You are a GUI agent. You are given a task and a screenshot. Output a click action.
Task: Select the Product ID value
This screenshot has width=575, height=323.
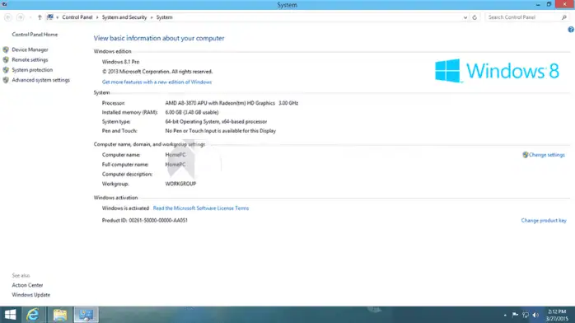coord(158,220)
